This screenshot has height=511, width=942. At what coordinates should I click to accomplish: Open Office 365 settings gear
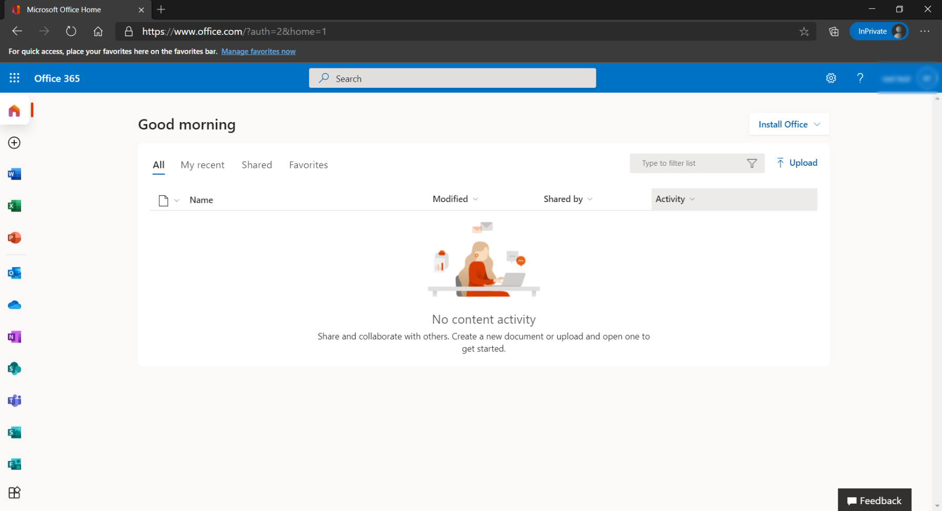pyautogui.click(x=831, y=78)
